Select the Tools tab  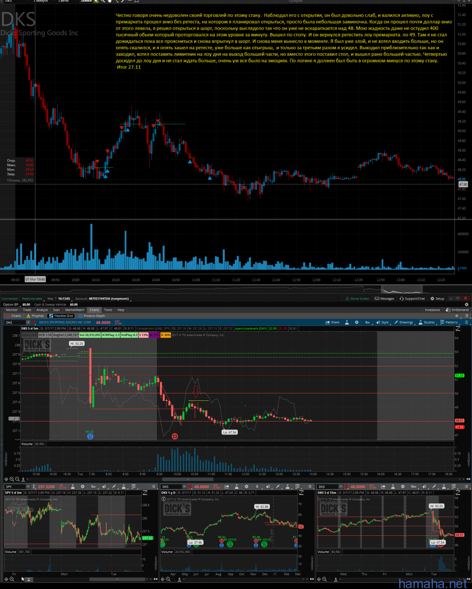click(108, 310)
